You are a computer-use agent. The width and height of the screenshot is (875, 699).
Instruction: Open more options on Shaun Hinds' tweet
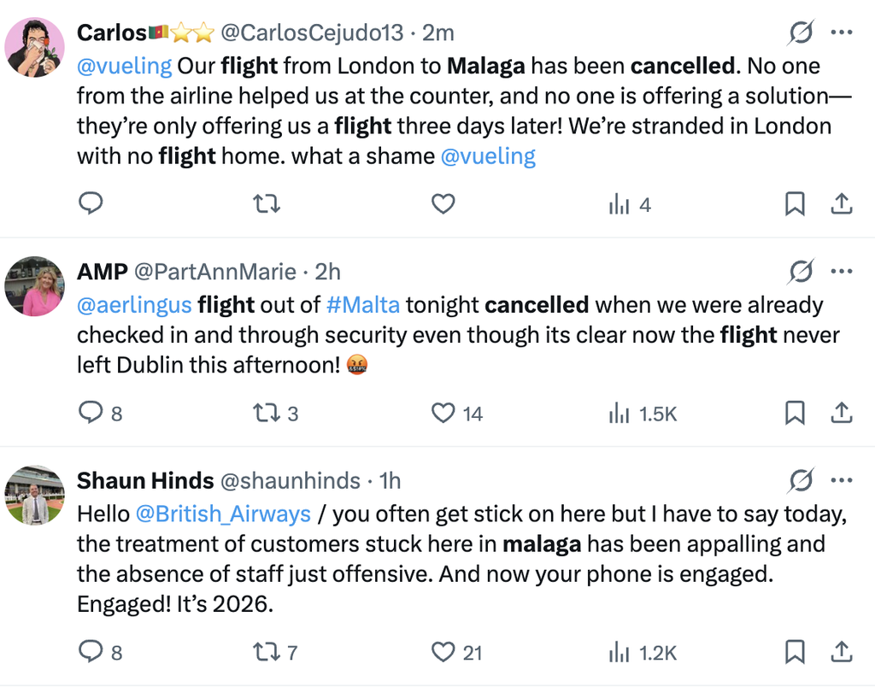point(842,480)
